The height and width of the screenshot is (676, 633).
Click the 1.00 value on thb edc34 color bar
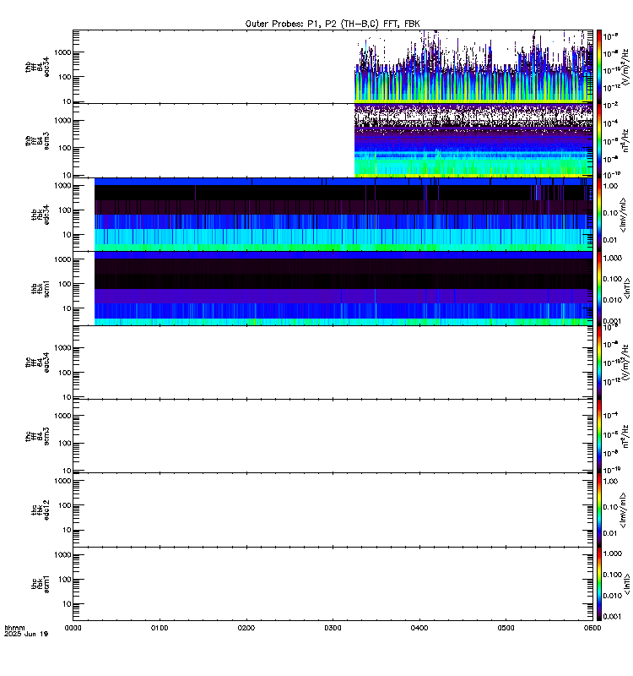click(610, 186)
